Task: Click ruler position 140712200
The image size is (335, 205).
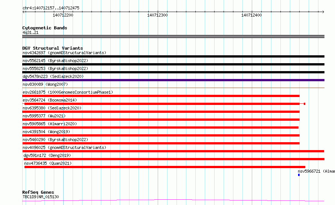Action: (x=63, y=15)
